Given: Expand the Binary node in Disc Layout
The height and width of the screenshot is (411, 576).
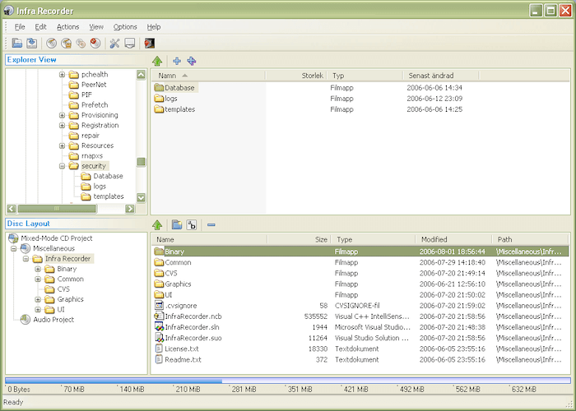Looking at the screenshot, I should click(38, 269).
